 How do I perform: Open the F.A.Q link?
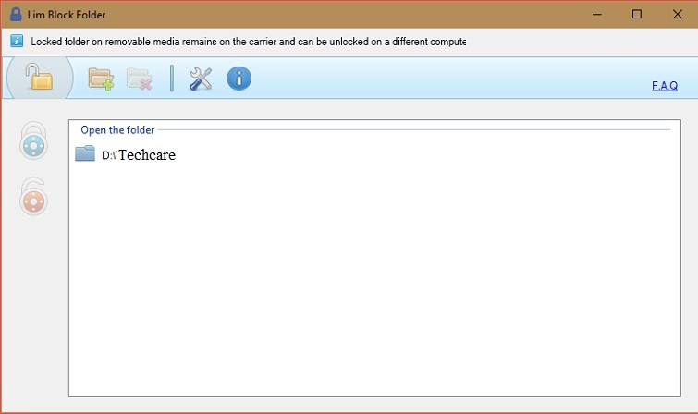click(664, 86)
